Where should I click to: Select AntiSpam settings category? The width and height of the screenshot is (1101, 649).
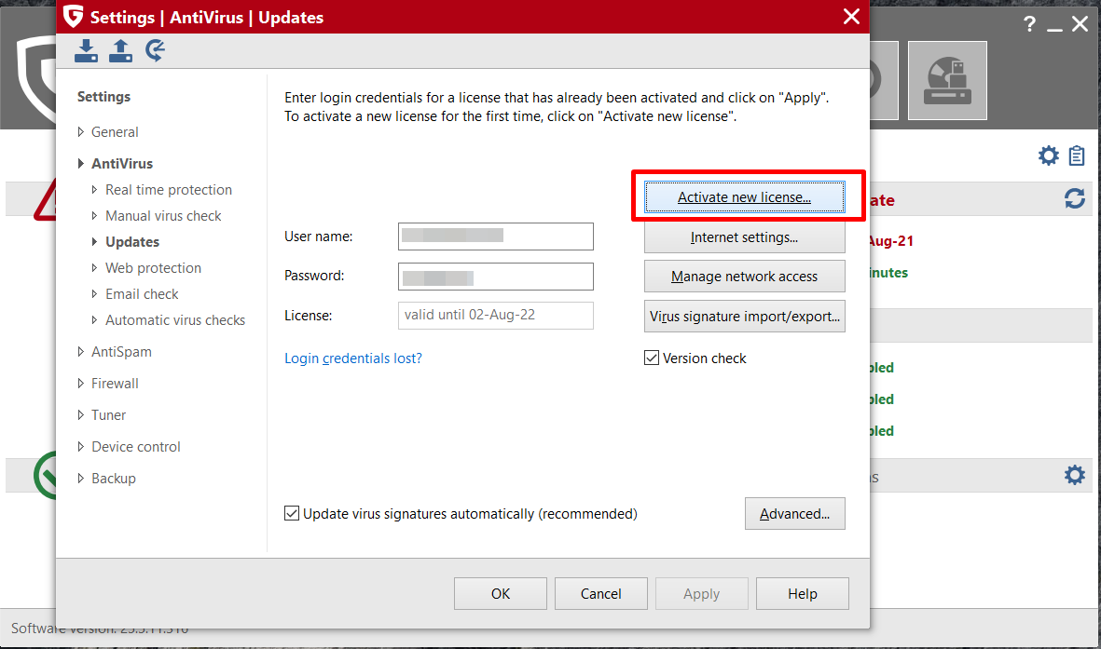[121, 352]
